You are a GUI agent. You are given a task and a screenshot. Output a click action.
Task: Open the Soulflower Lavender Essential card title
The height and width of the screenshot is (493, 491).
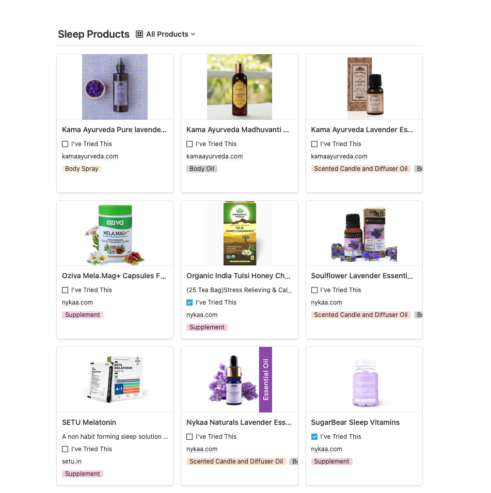(362, 276)
